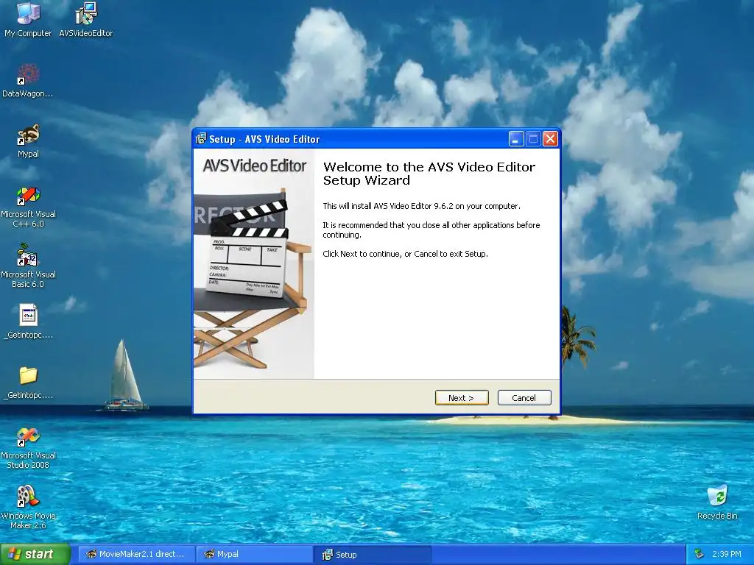Click the clapperboard image in the wizard
This screenshot has width=754, height=565.
[x=249, y=250]
